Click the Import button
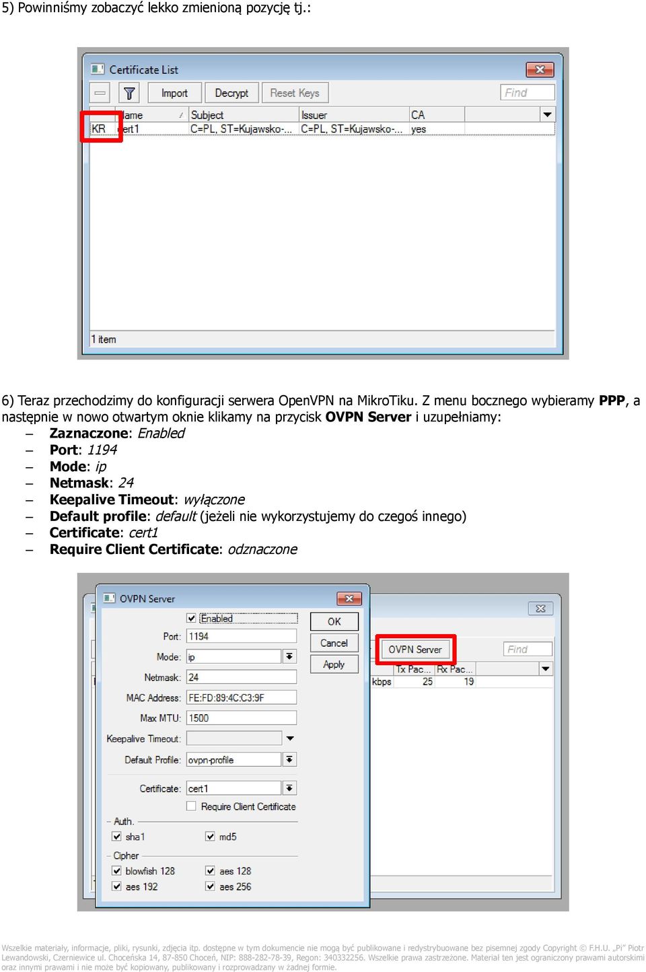Viewport: 646px width, 972px height. 174,93
